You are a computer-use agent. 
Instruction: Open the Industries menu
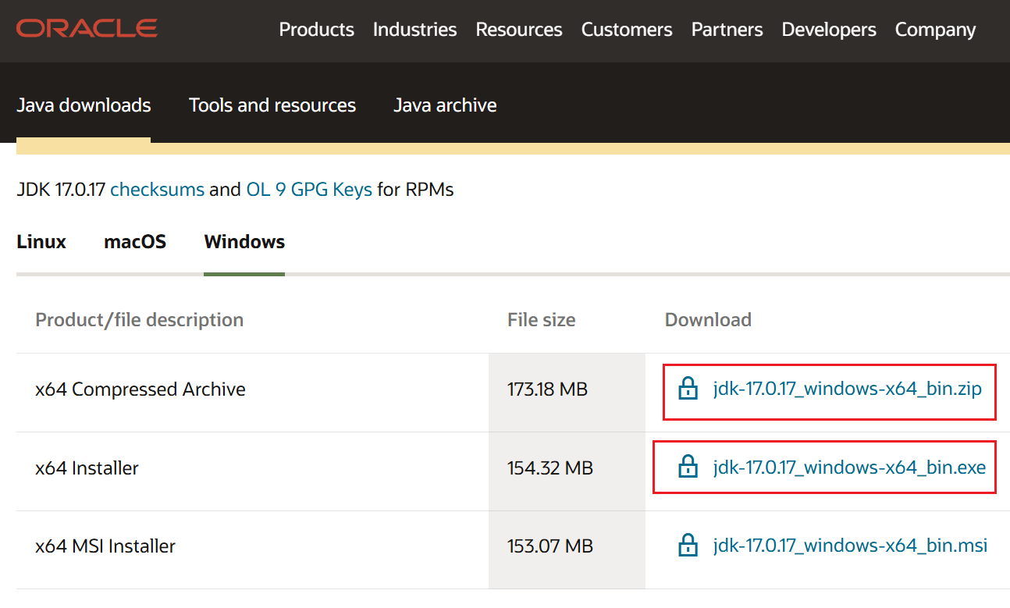click(x=414, y=30)
